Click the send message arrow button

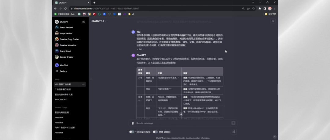(233, 123)
